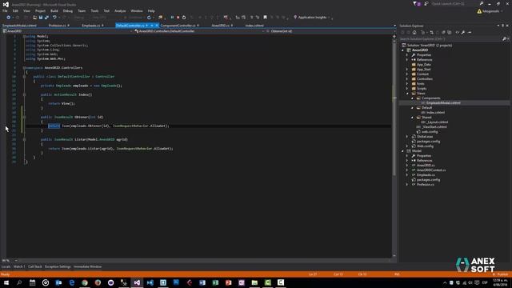Collapse the Views folder in Solution Explorer
This screenshot has height=288, width=512.
407,94
